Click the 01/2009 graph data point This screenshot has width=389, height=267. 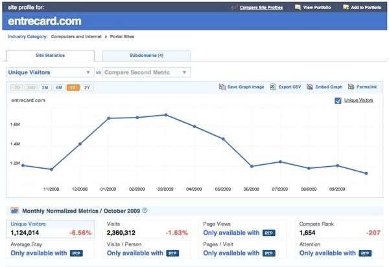[109, 118]
